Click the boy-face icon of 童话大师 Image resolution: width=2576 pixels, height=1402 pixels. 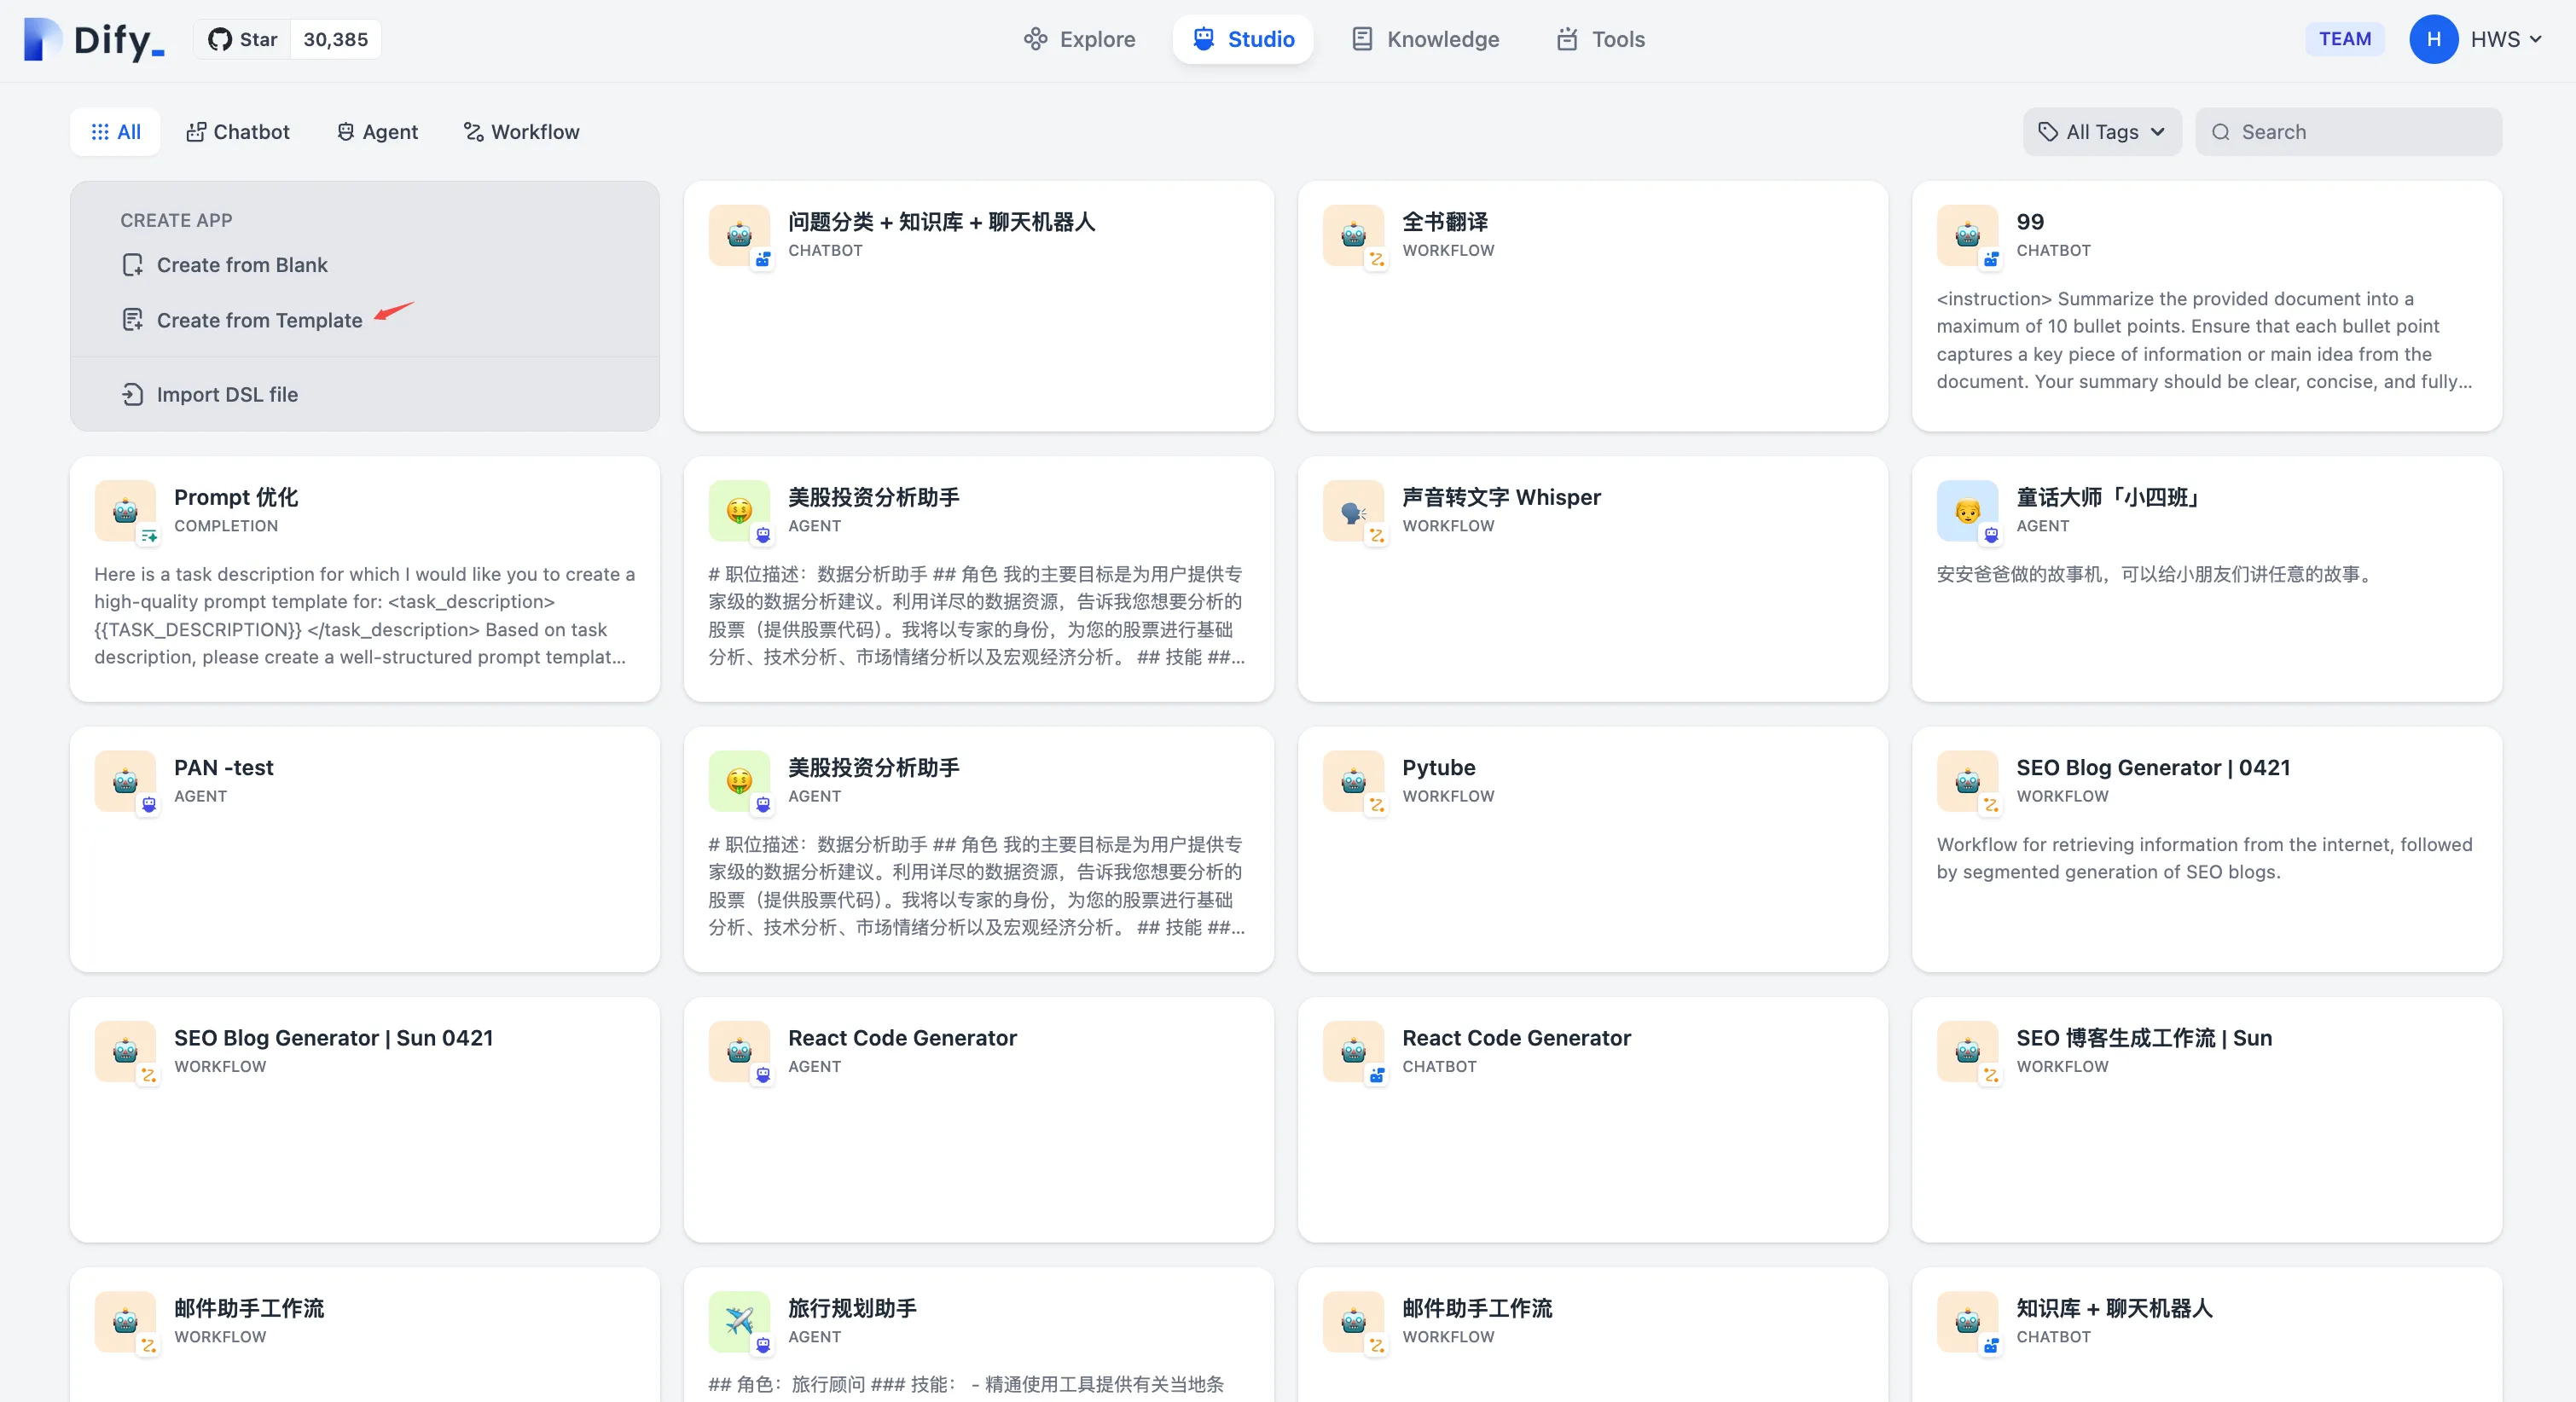pyautogui.click(x=1967, y=511)
